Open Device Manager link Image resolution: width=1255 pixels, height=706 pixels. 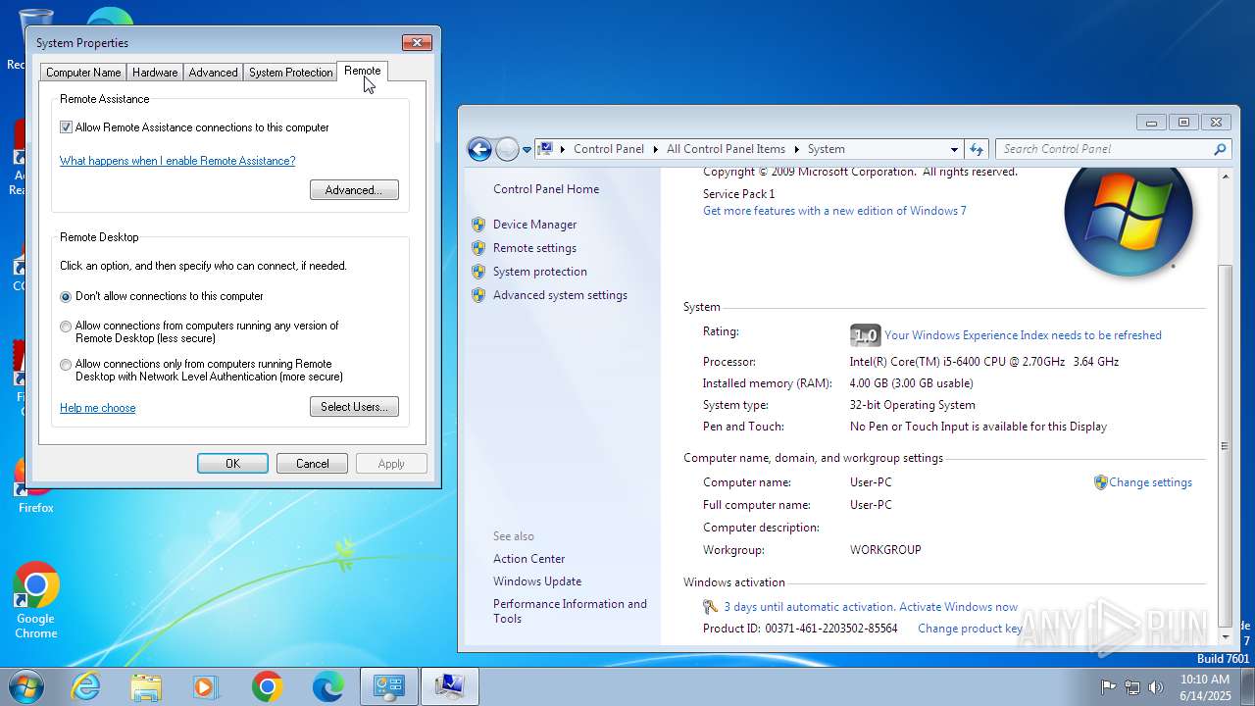click(x=534, y=225)
